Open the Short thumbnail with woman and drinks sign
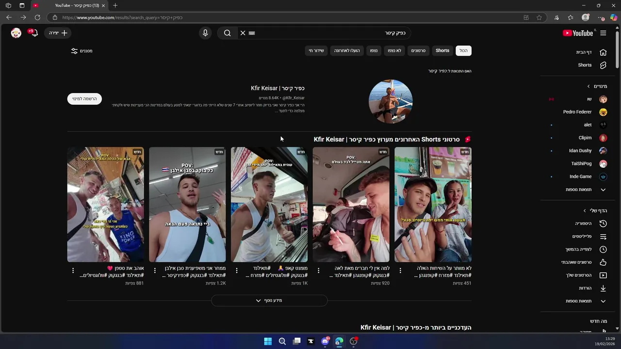Viewport: 621px width, 349px height. [x=433, y=205]
